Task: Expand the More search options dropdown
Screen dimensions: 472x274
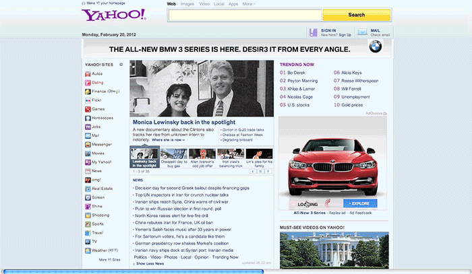Action: [x=249, y=4]
